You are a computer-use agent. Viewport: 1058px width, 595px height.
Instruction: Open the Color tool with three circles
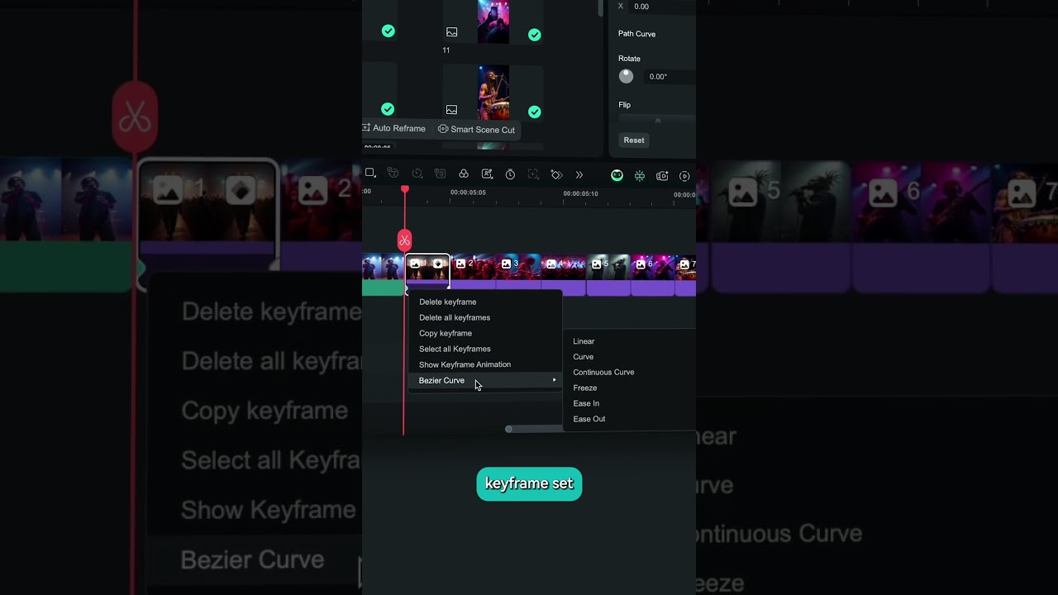(x=464, y=174)
